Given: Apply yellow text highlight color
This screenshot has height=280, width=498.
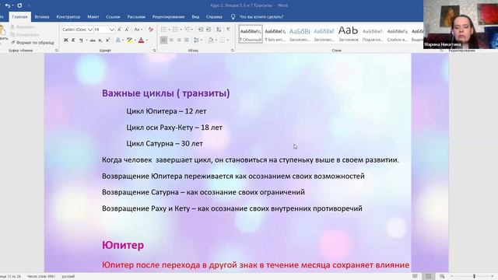Looking at the screenshot, I should tap(129, 40).
